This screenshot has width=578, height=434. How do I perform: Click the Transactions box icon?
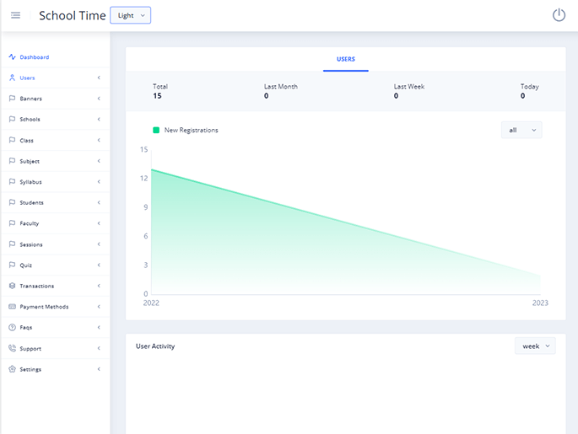coord(12,286)
